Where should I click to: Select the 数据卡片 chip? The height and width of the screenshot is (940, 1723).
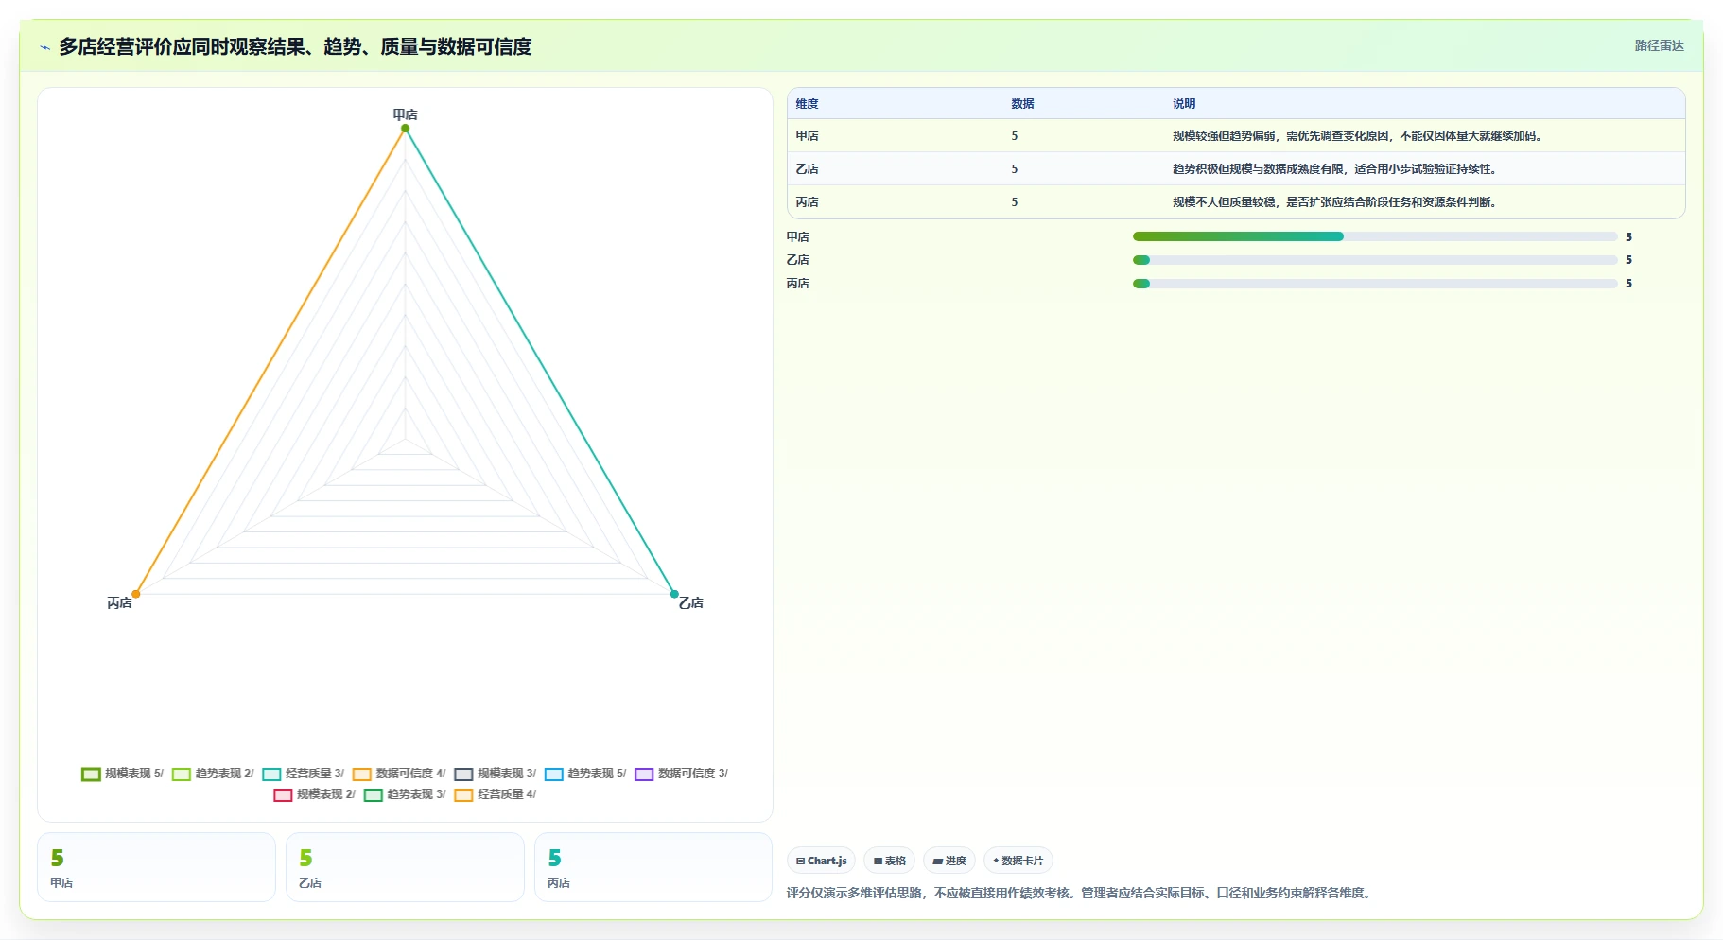[x=1018, y=861]
